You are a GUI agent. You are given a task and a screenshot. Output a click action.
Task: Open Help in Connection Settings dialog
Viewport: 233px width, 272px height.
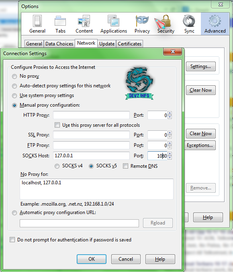click(160, 259)
